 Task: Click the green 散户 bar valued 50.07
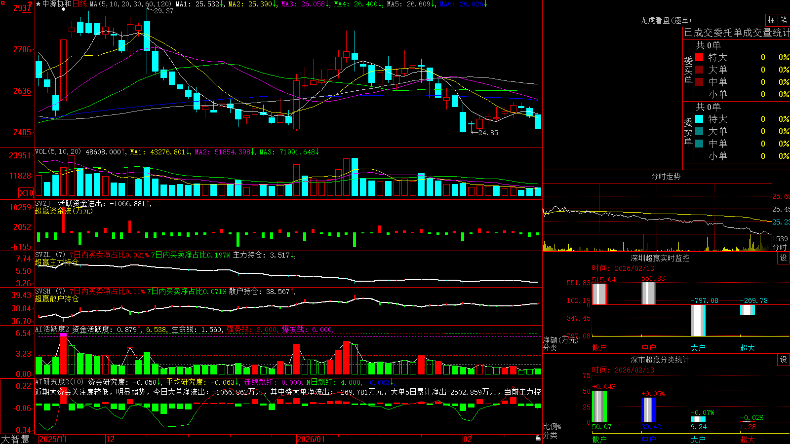click(599, 406)
